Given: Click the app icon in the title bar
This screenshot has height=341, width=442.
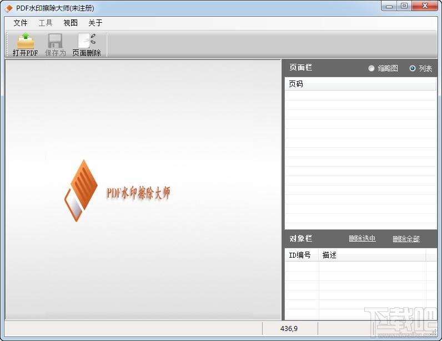Looking at the screenshot, I should (9, 8).
